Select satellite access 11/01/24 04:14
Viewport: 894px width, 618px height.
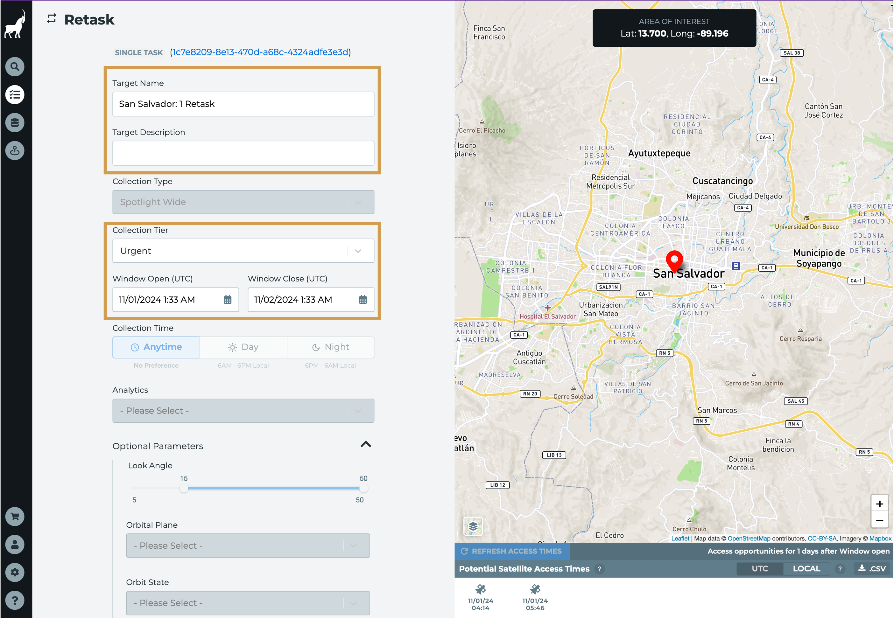[x=480, y=597]
